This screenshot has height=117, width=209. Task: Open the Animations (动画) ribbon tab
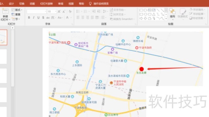pyautogui.click(x=32, y=4)
